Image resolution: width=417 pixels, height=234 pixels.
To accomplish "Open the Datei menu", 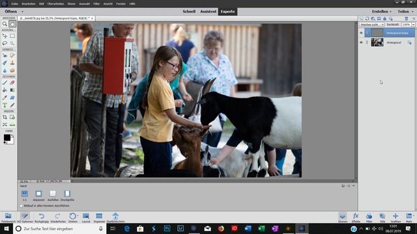I will (x=14, y=4).
